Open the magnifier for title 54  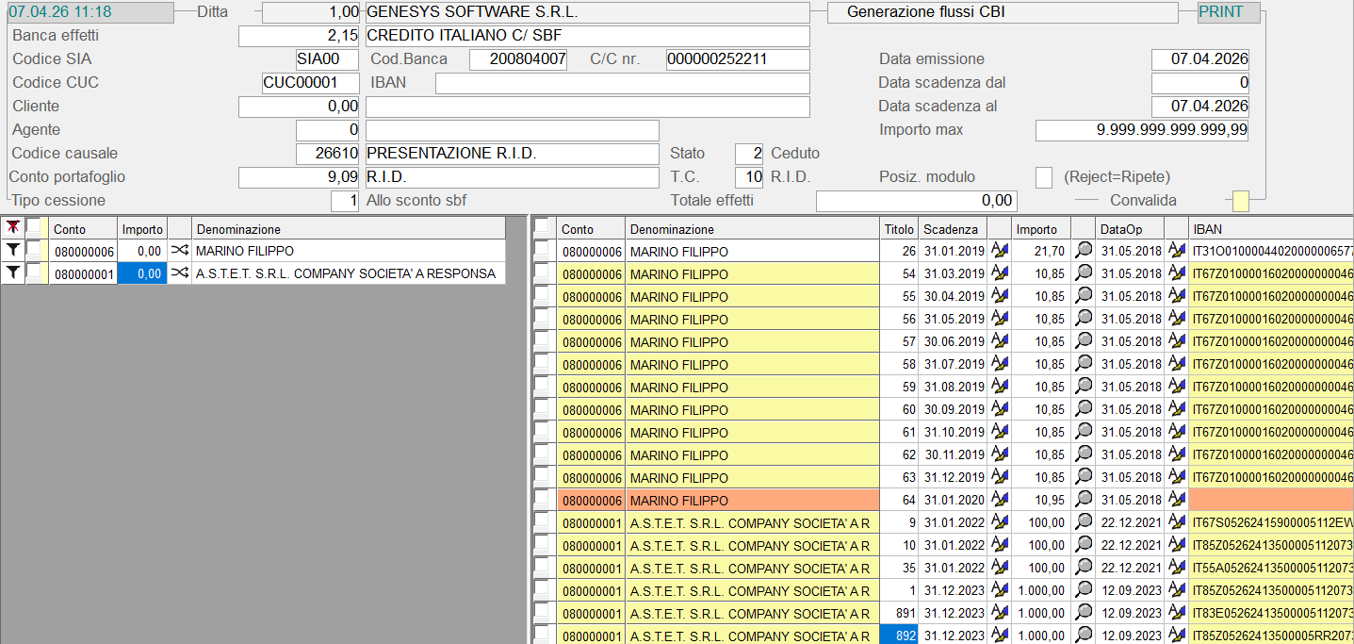point(1084,274)
